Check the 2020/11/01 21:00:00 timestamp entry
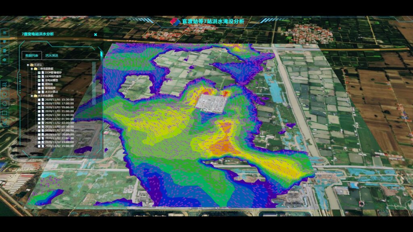413x232 pixels. [39, 111]
